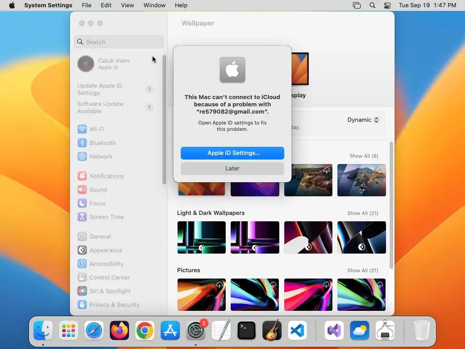Open GarageBand from the Dock
Viewport: 465px width, 349px height.
tap(272, 330)
